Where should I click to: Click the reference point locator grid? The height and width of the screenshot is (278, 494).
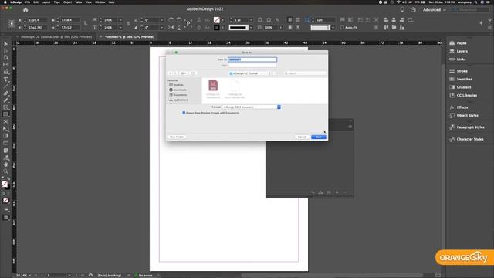coord(12,24)
